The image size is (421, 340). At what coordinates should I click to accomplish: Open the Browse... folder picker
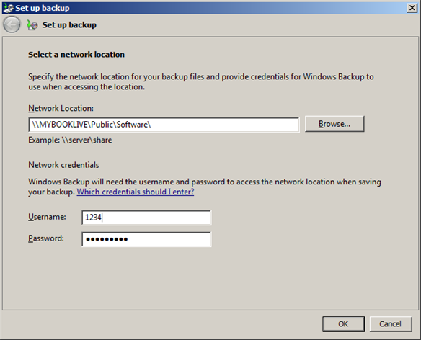334,124
